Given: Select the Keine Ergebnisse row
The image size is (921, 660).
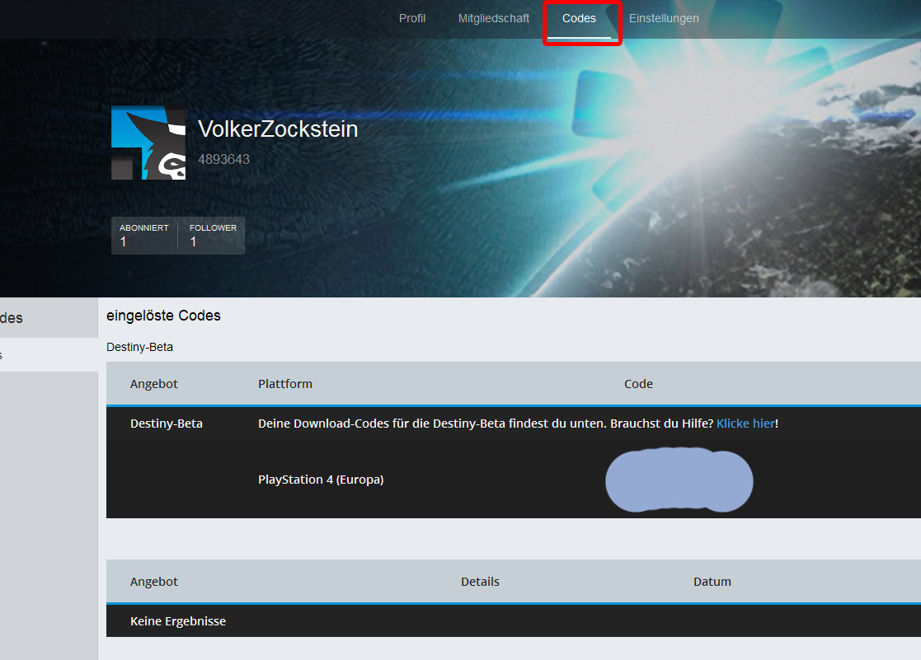Looking at the screenshot, I should click(x=514, y=620).
